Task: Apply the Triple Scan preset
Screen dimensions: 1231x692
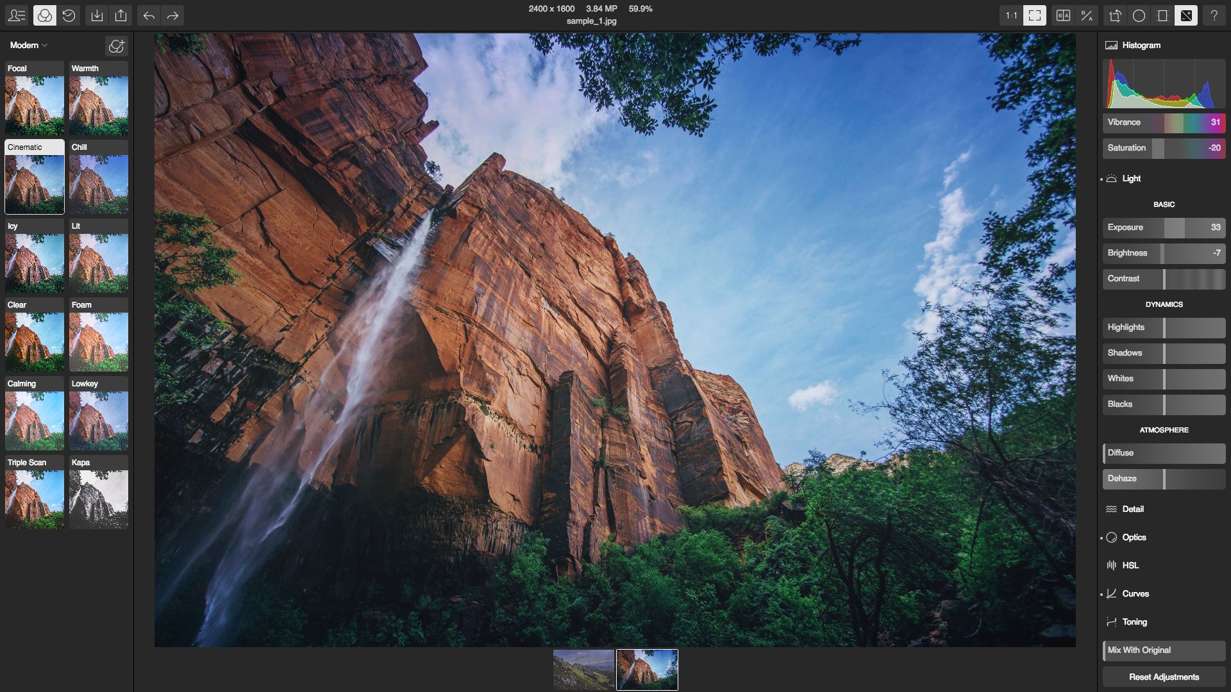Action: pos(35,492)
